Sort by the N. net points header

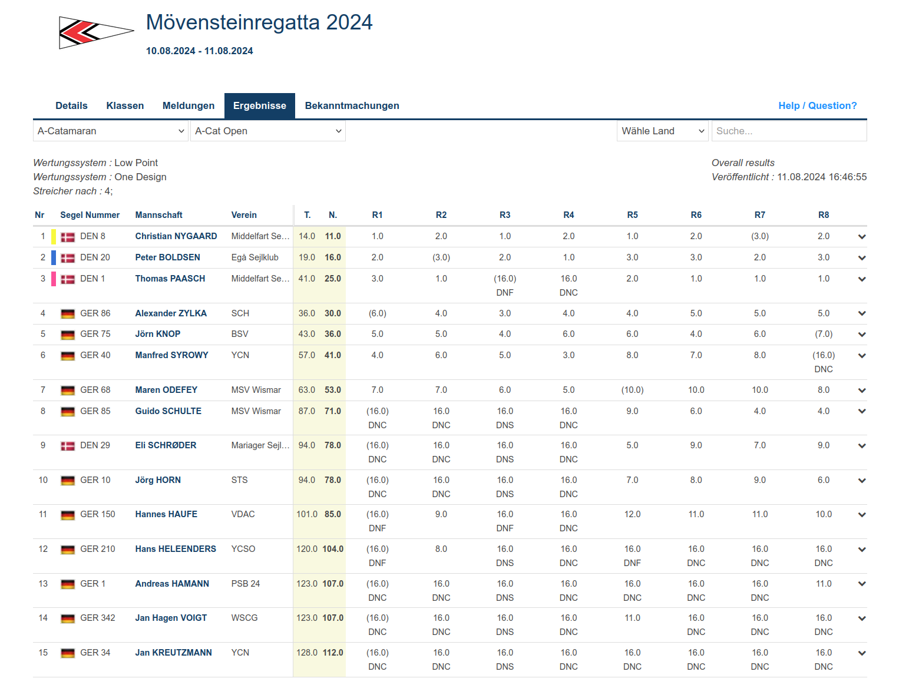[333, 215]
